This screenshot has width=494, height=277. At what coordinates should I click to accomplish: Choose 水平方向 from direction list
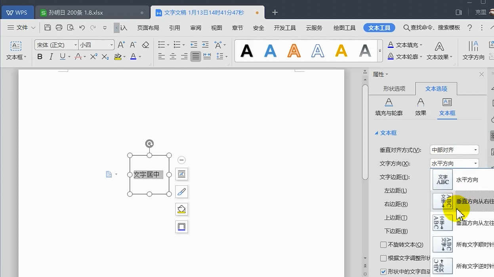(463, 180)
